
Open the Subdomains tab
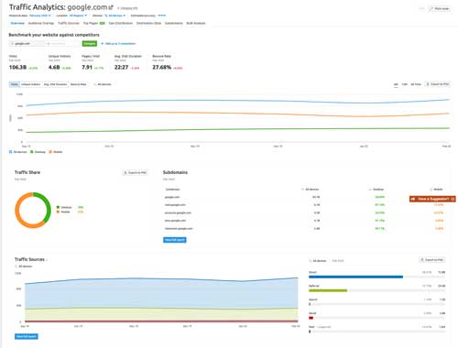tap(174, 23)
